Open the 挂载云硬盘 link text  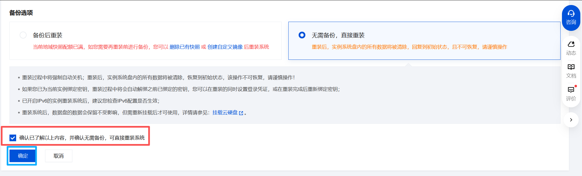tap(225, 113)
